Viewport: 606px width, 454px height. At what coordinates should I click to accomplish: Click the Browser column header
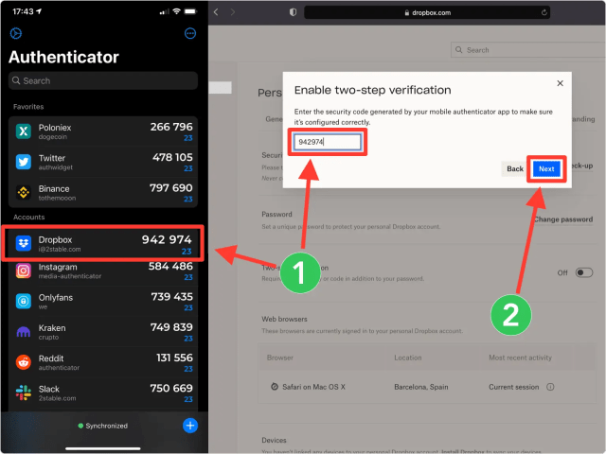pyautogui.click(x=280, y=358)
